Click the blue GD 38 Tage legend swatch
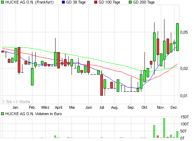 coord(63,2)
